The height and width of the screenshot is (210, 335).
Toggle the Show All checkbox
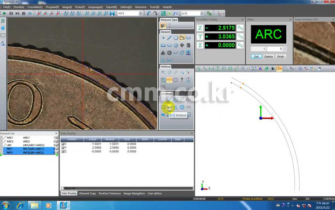pyautogui.click(x=62, y=188)
